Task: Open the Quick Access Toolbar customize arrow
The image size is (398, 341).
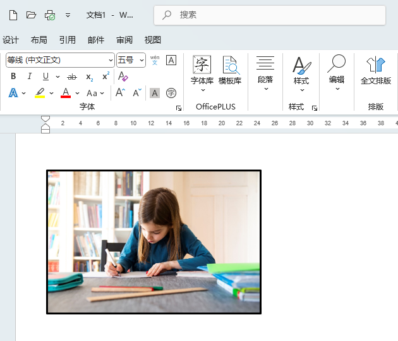Action: 68,15
